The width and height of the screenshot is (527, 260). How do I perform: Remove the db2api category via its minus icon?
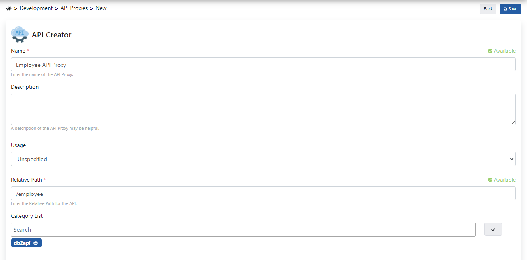pos(35,243)
